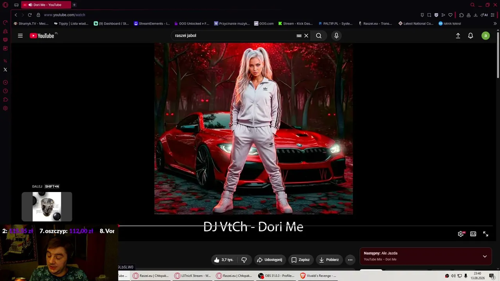Switch to L07nicK Stream taskbar window
This screenshot has height=281, width=500.
tap(193, 276)
